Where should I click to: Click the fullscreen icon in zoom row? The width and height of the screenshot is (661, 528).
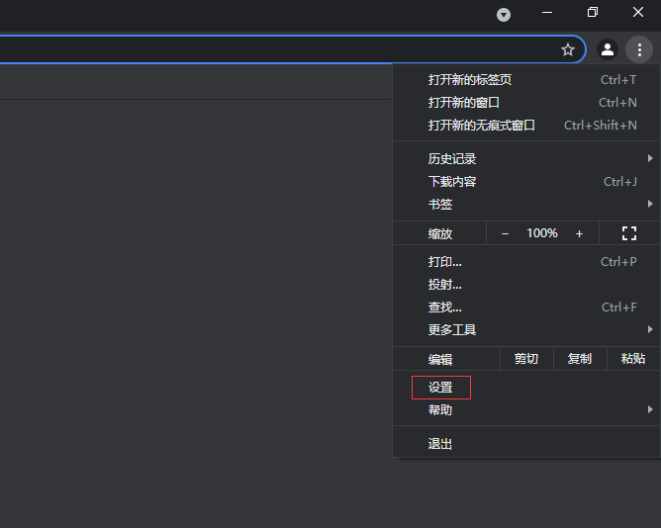[628, 233]
